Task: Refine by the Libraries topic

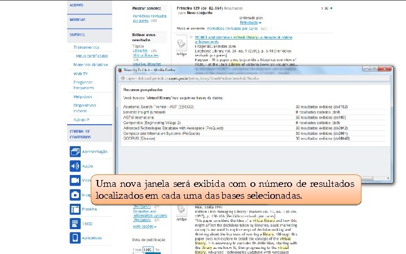Action: (140, 51)
